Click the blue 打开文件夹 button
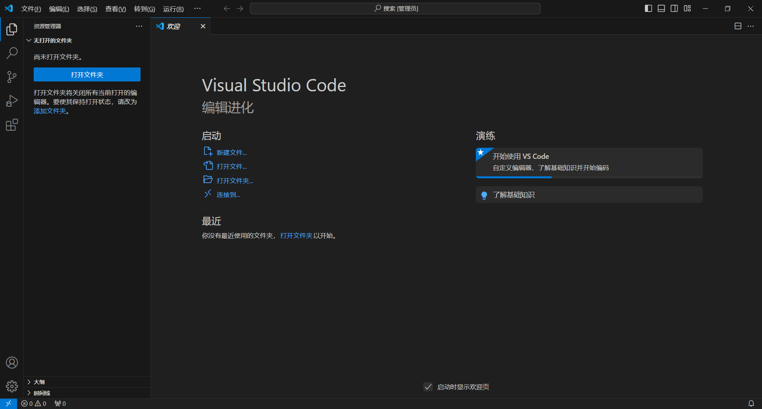762x409 pixels. click(87, 75)
